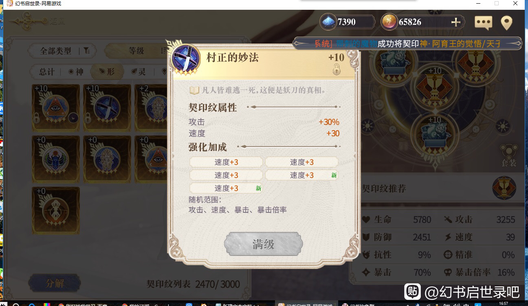Toggle the lock icon under +10
This screenshot has height=306, width=528.
(x=337, y=70)
